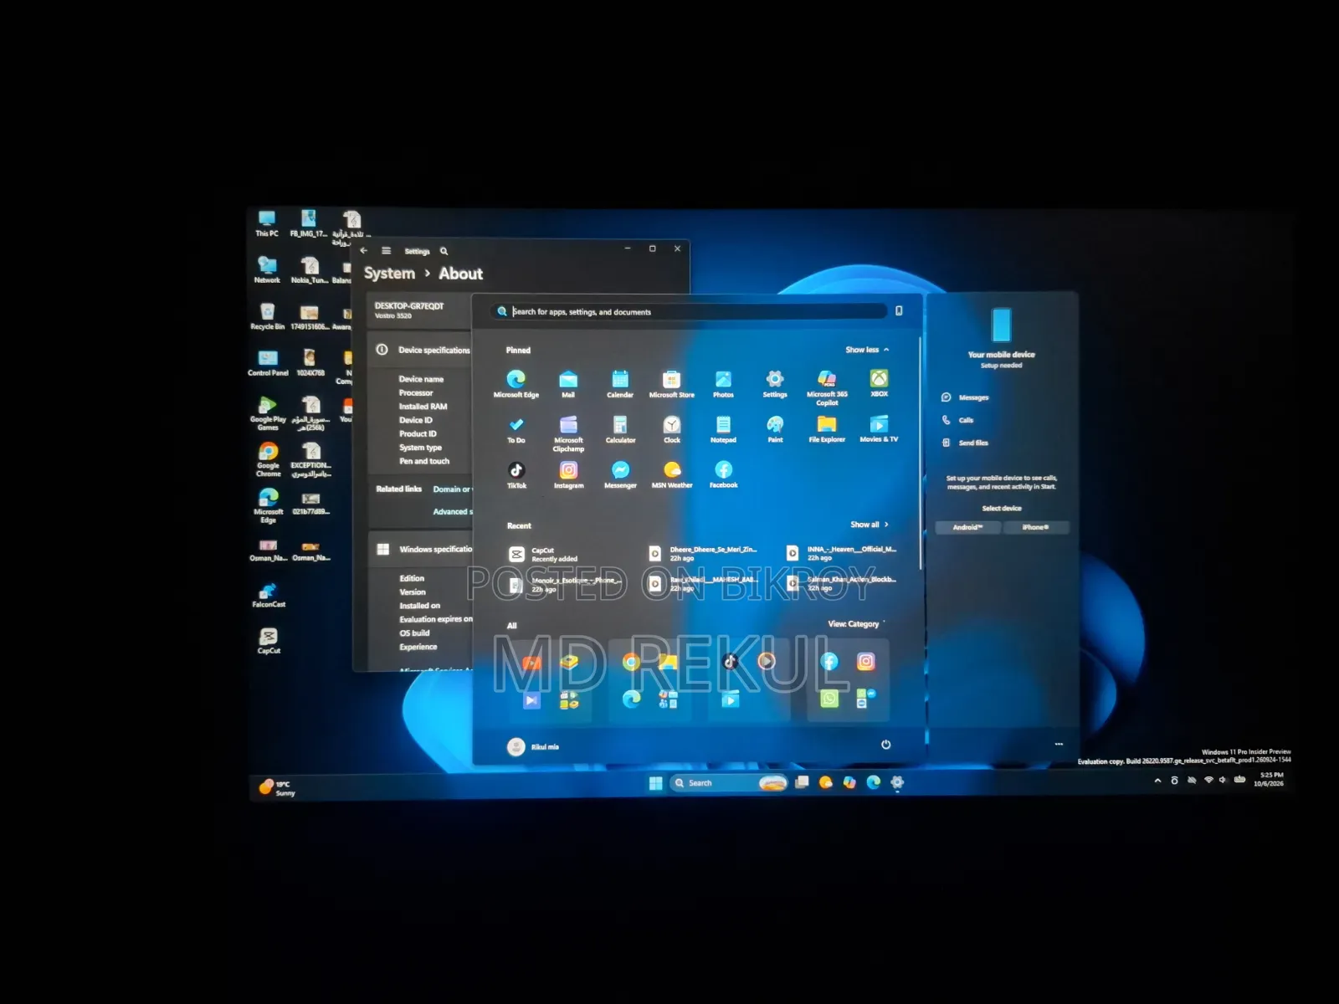Open the Photos pinned app
The height and width of the screenshot is (1004, 1339).
point(723,383)
